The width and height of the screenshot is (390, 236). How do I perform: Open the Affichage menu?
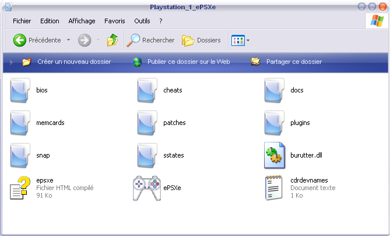pos(82,21)
